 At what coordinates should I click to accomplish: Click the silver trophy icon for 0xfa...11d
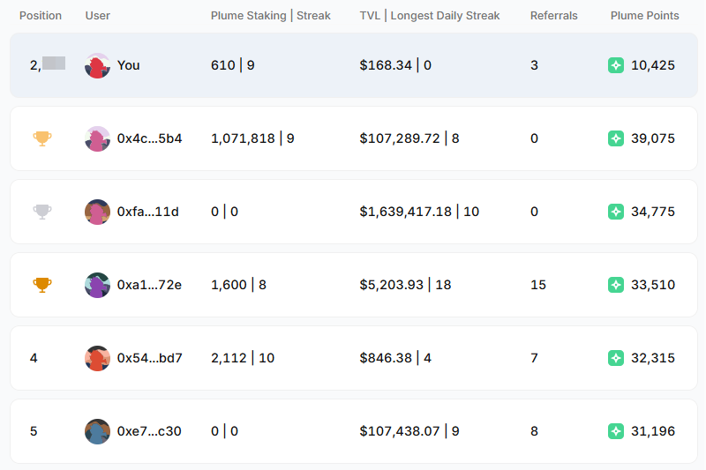click(42, 212)
